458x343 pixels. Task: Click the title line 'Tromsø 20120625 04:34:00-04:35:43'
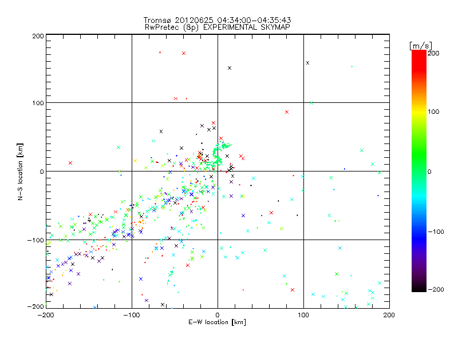[217, 20]
